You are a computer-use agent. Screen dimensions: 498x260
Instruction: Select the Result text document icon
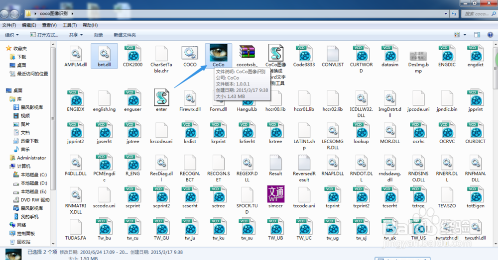coord(276,162)
